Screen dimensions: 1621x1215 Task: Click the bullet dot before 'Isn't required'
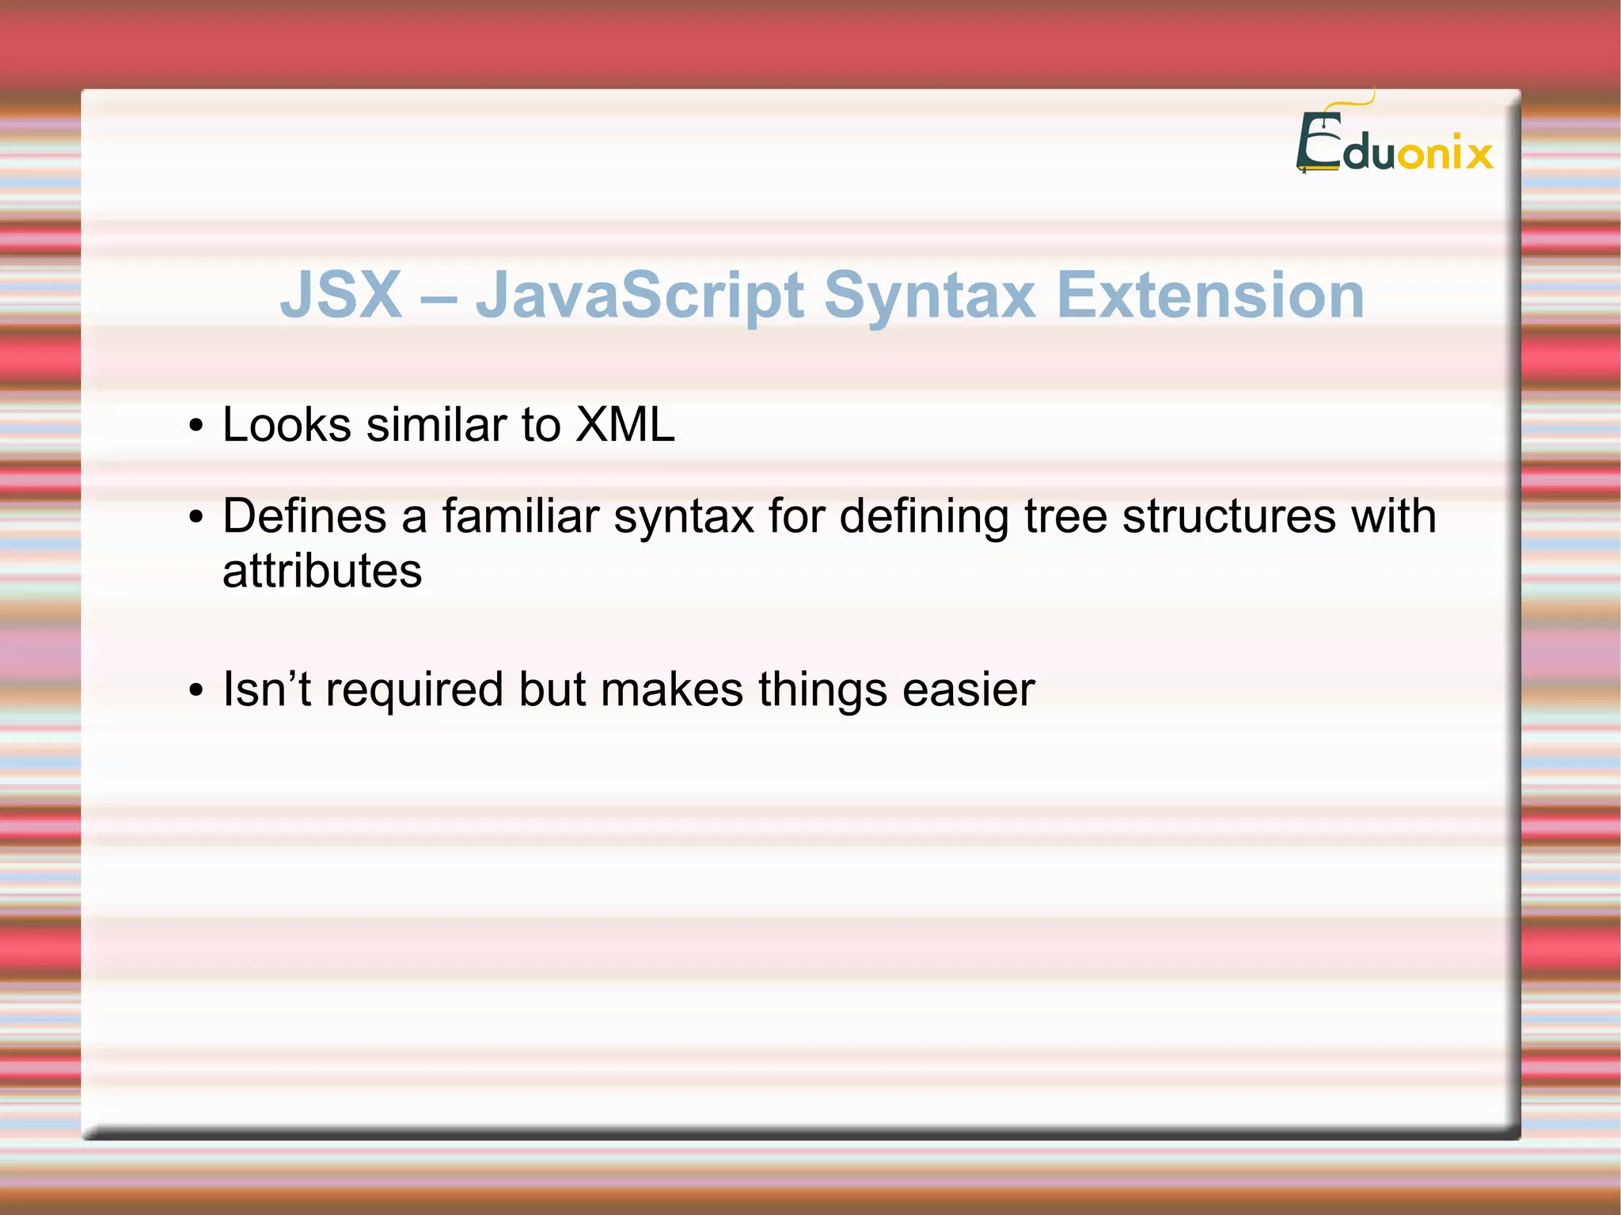[x=196, y=691]
